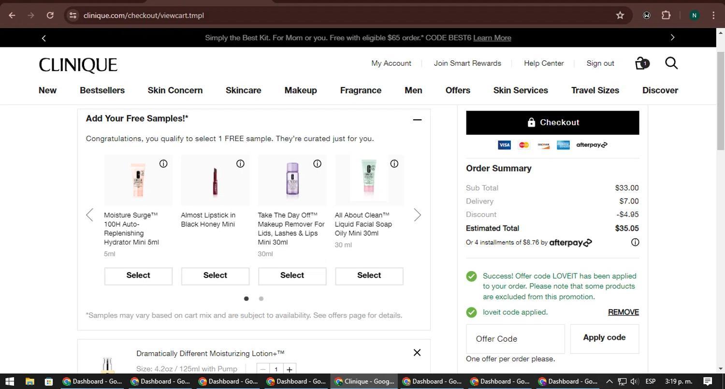Screen dimensions: 725x389
Task: Open info for Almost Lipstick sample
Action: pyautogui.click(x=240, y=164)
